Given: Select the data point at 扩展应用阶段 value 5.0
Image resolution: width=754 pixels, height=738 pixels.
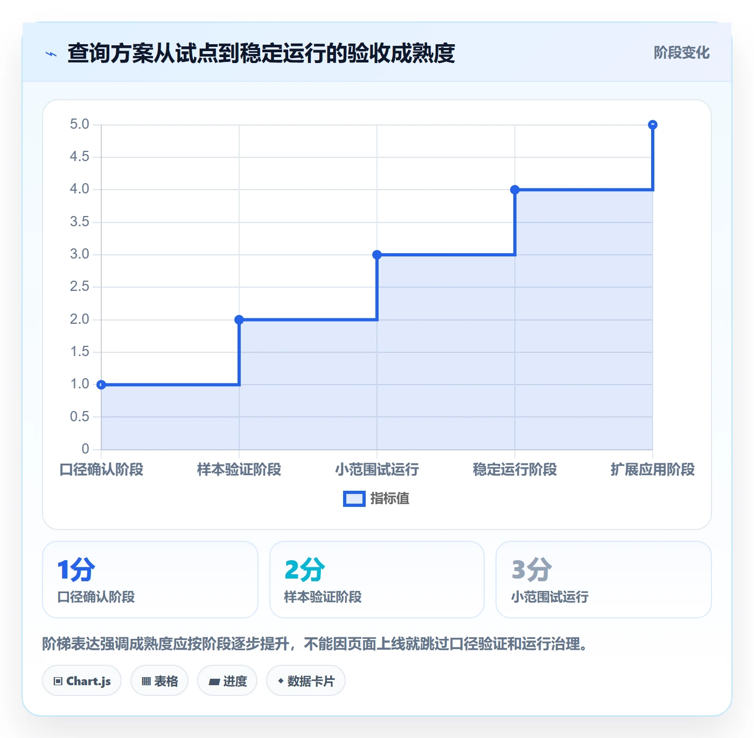Looking at the screenshot, I should click(x=653, y=125).
